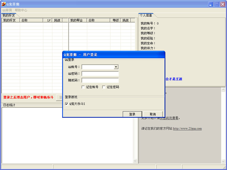This screenshot has height=170, width=227.
Task: Follow the 点击此处查看 link
Action: [169, 118]
